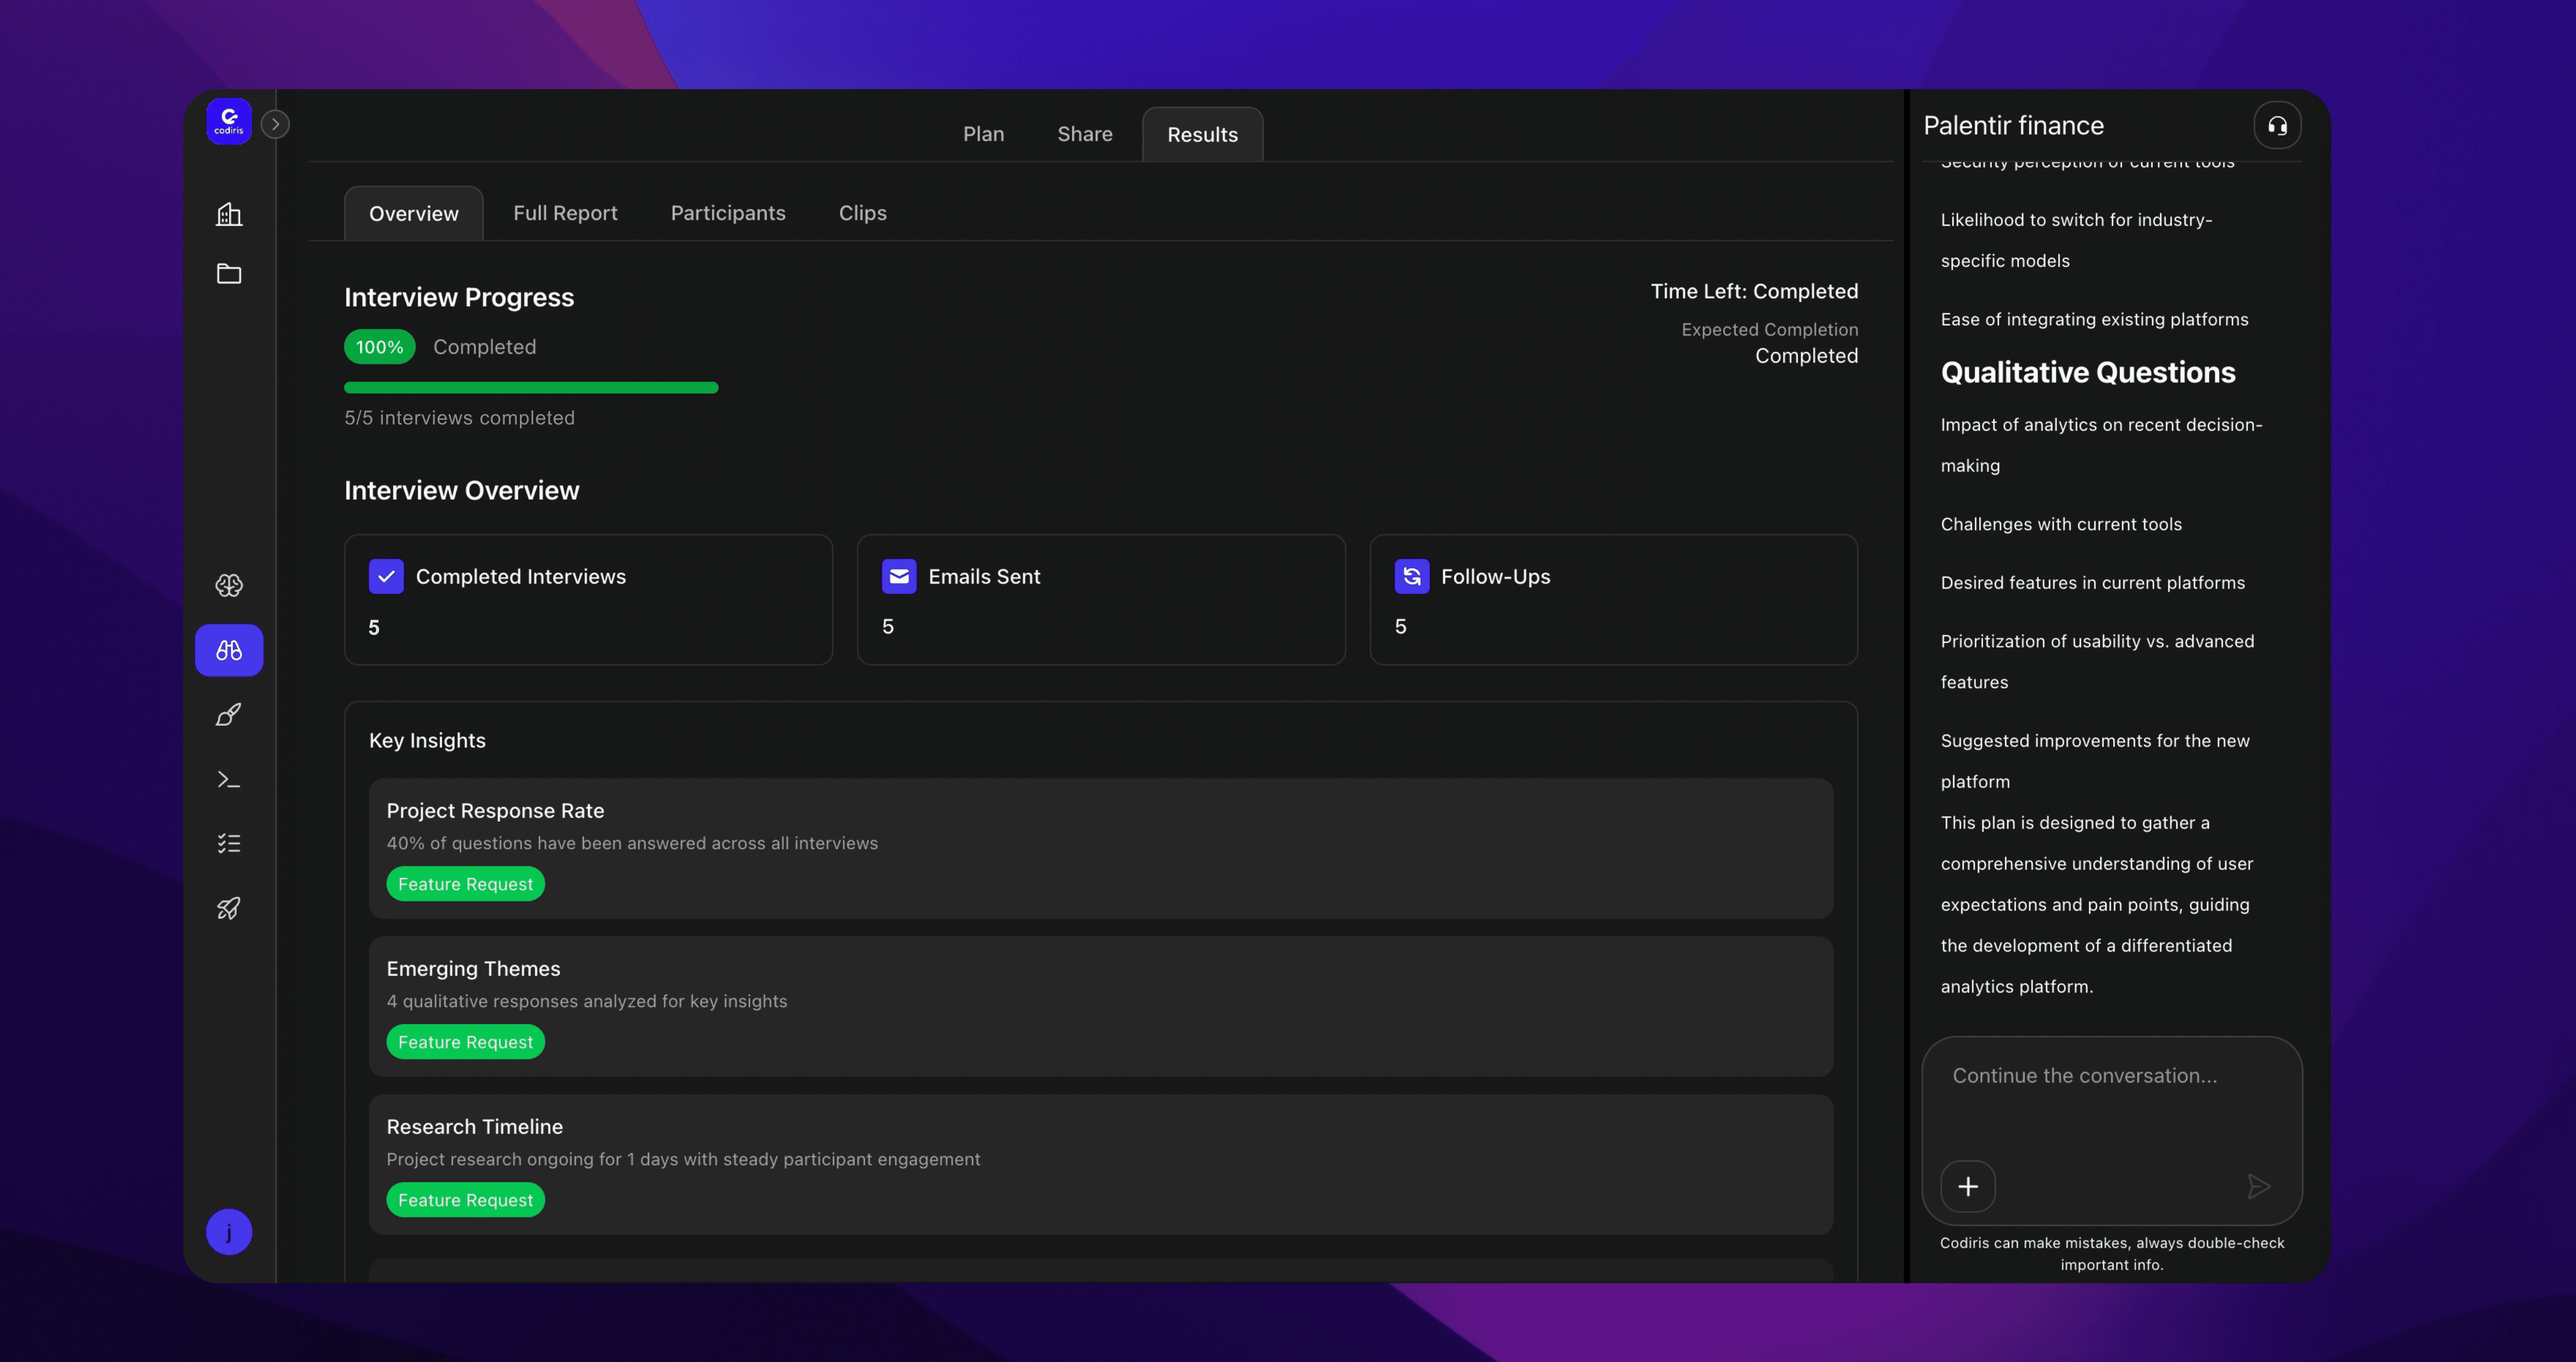The width and height of the screenshot is (2576, 1362).
Task: Click 'Time Left: Completed' text
Action: (x=1754, y=292)
